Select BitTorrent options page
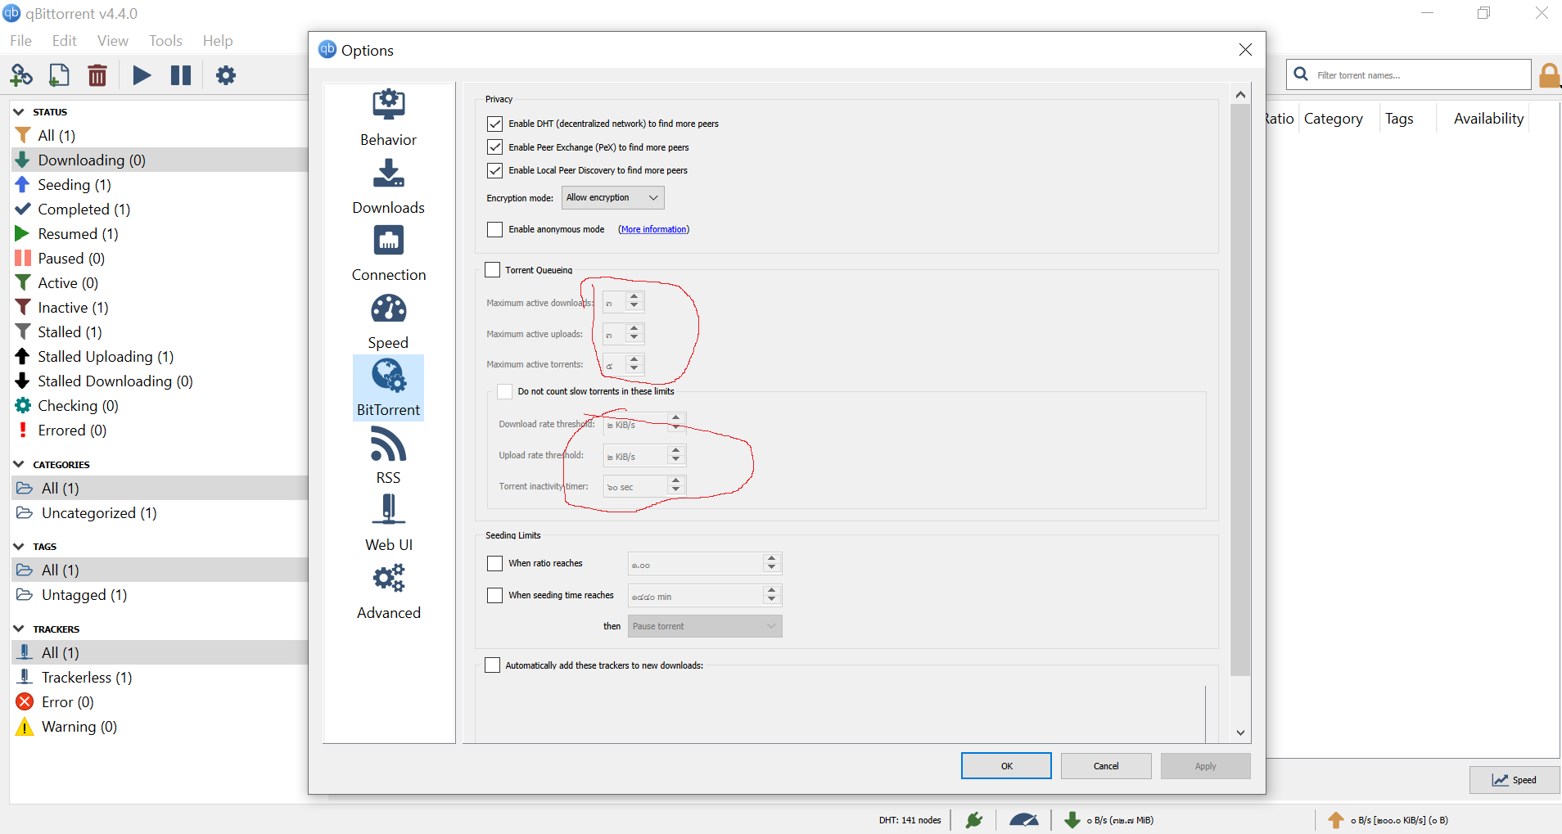1562x834 pixels. [389, 388]
